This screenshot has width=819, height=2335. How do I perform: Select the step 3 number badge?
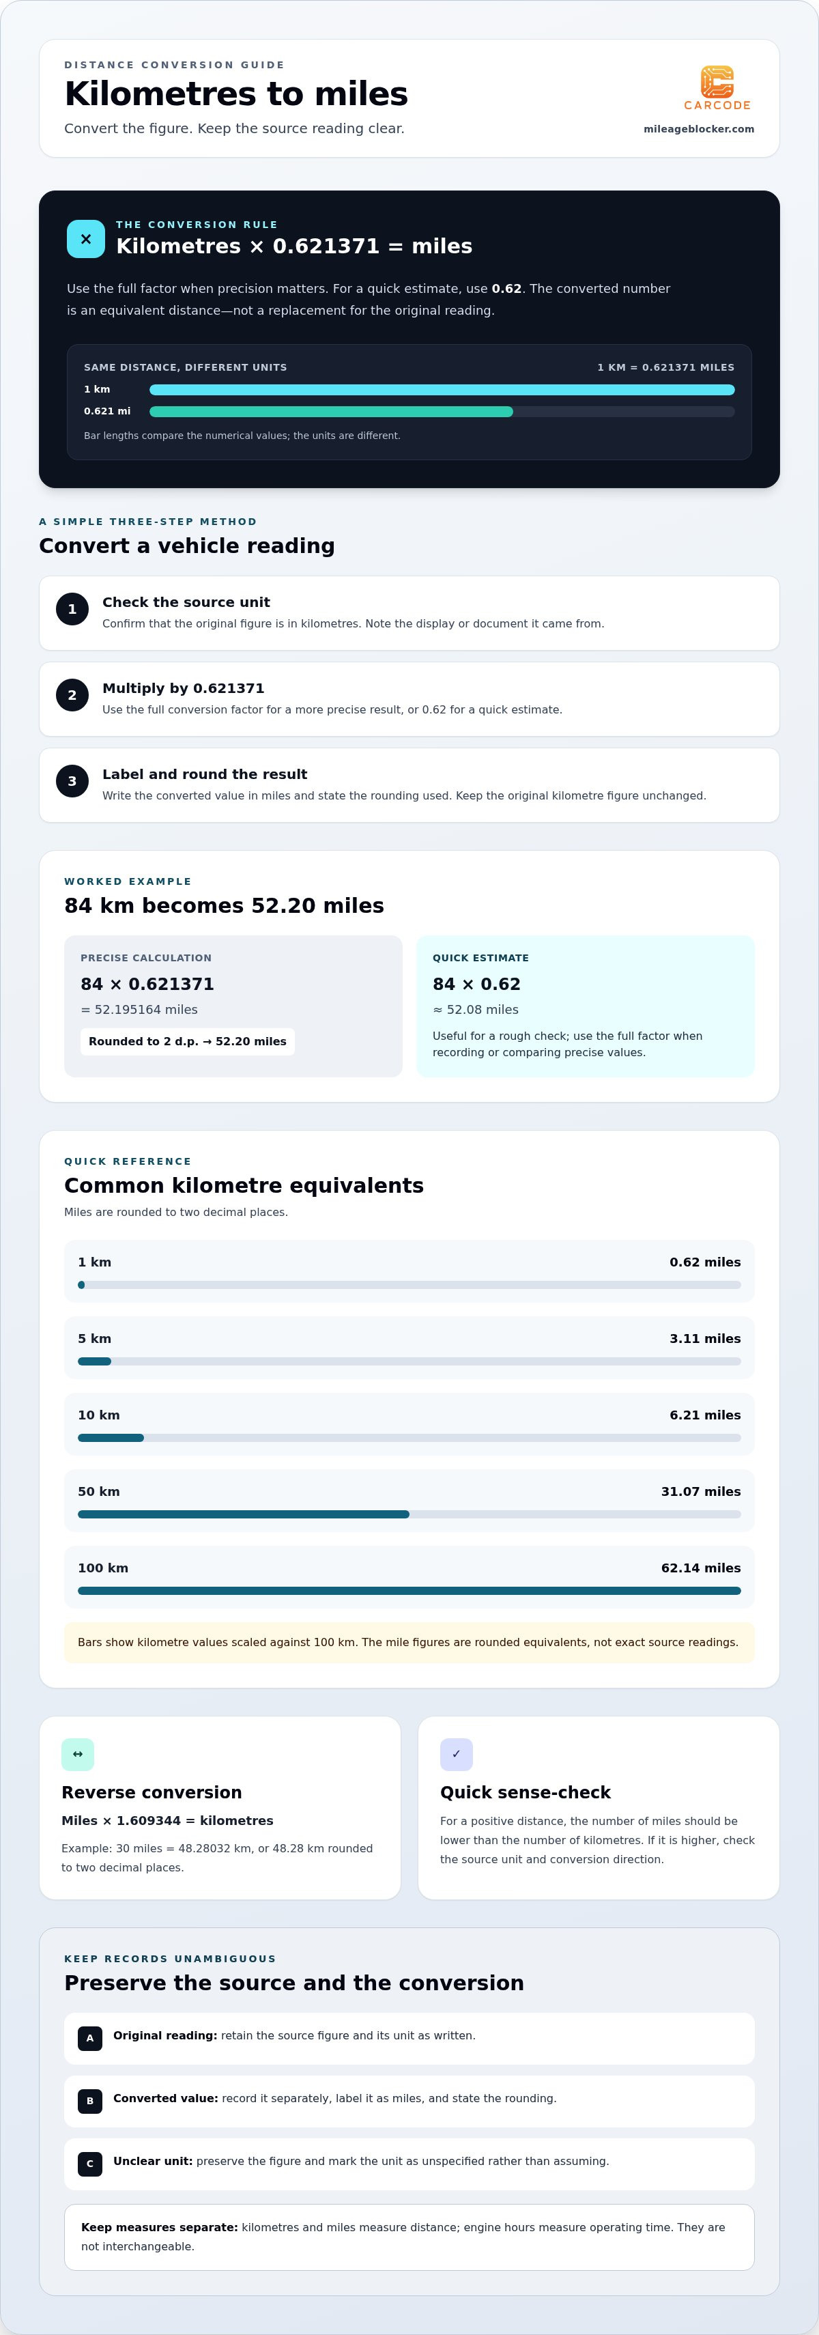click(x=72, y=781)
